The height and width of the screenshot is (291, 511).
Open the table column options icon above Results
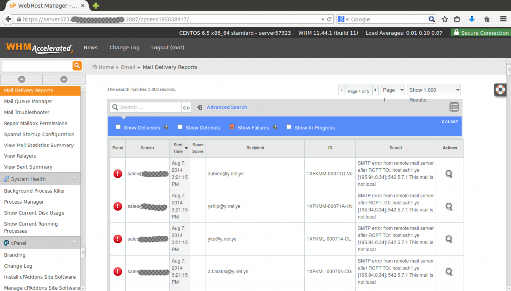(454, 107)
